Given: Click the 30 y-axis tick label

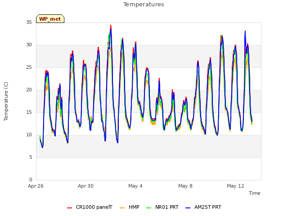Looking at the screenshot, I should tap(29, 45).
